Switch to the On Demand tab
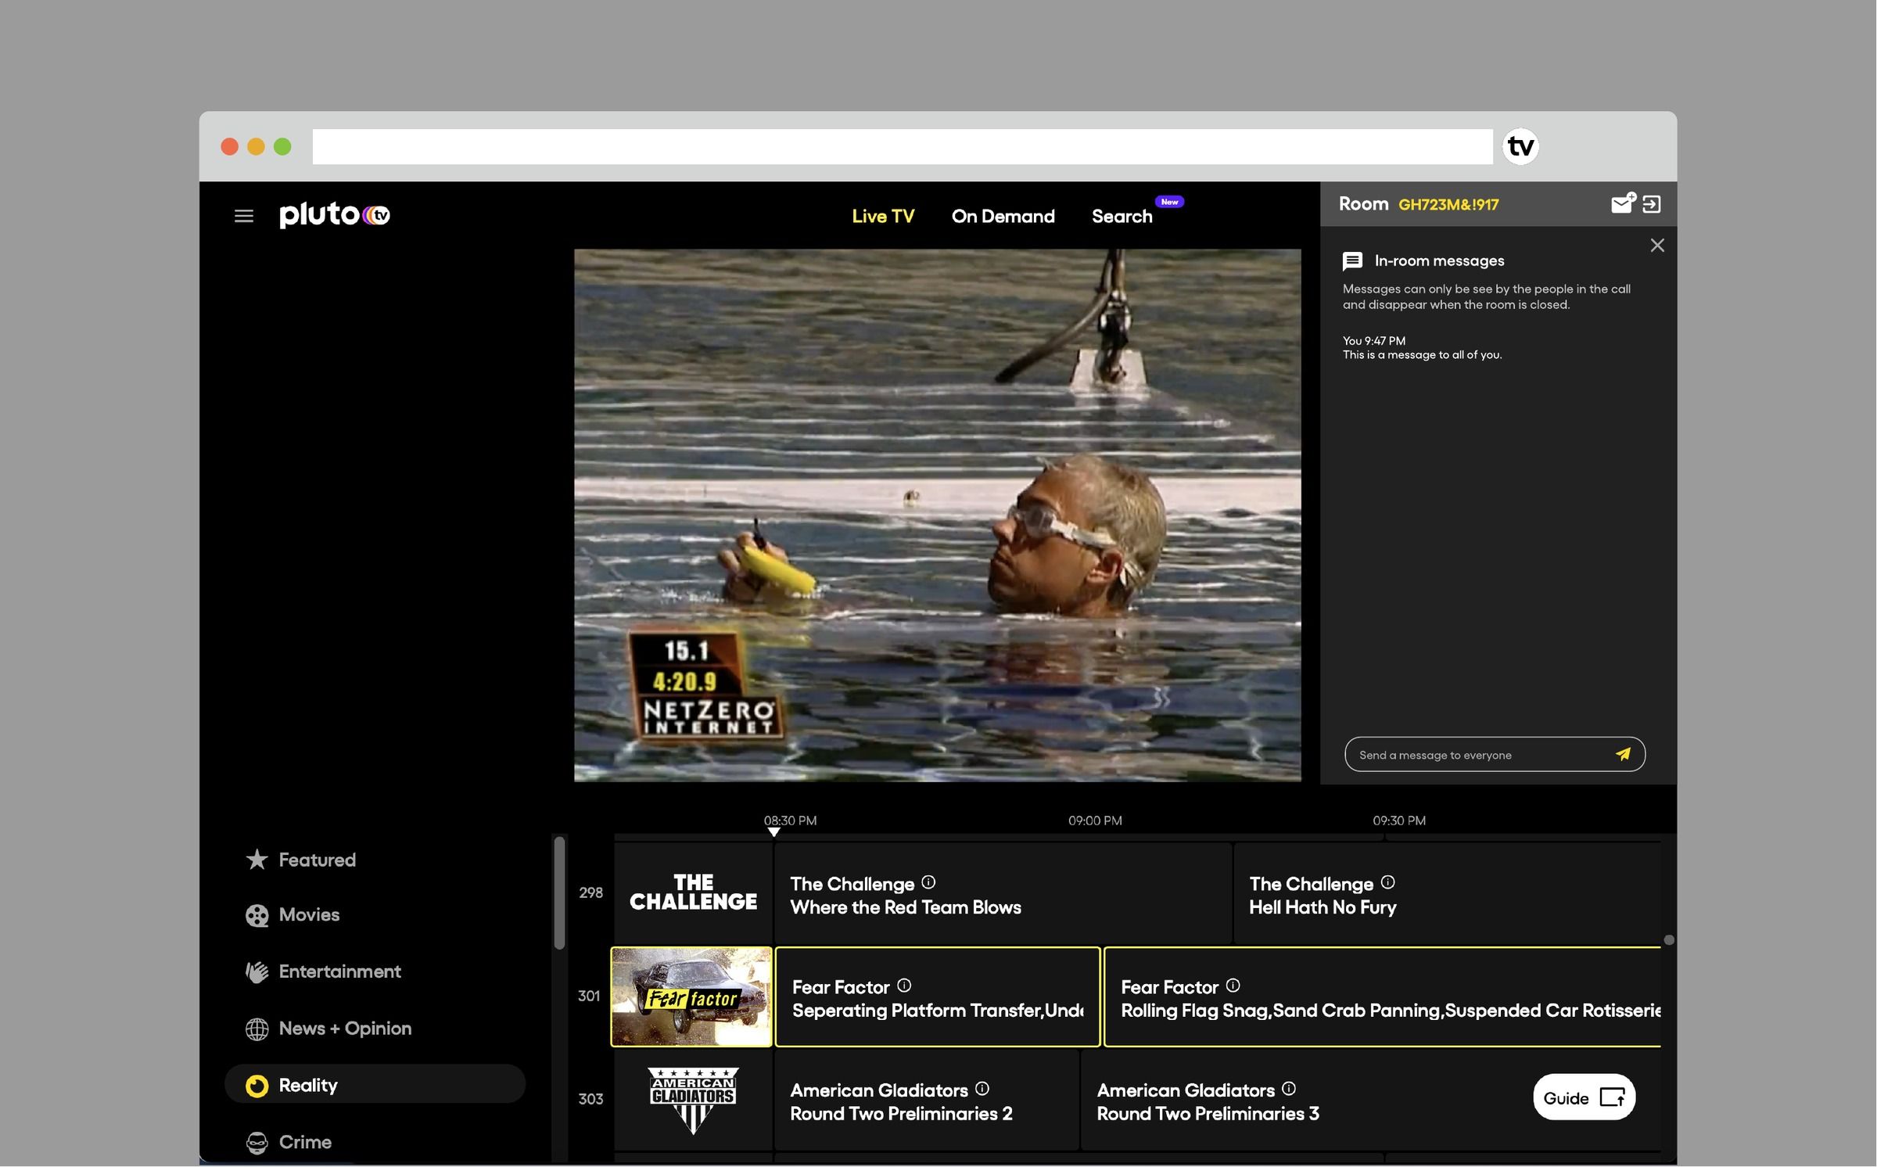The width and height of the screenshot is (1877, 1167). 1003,217
